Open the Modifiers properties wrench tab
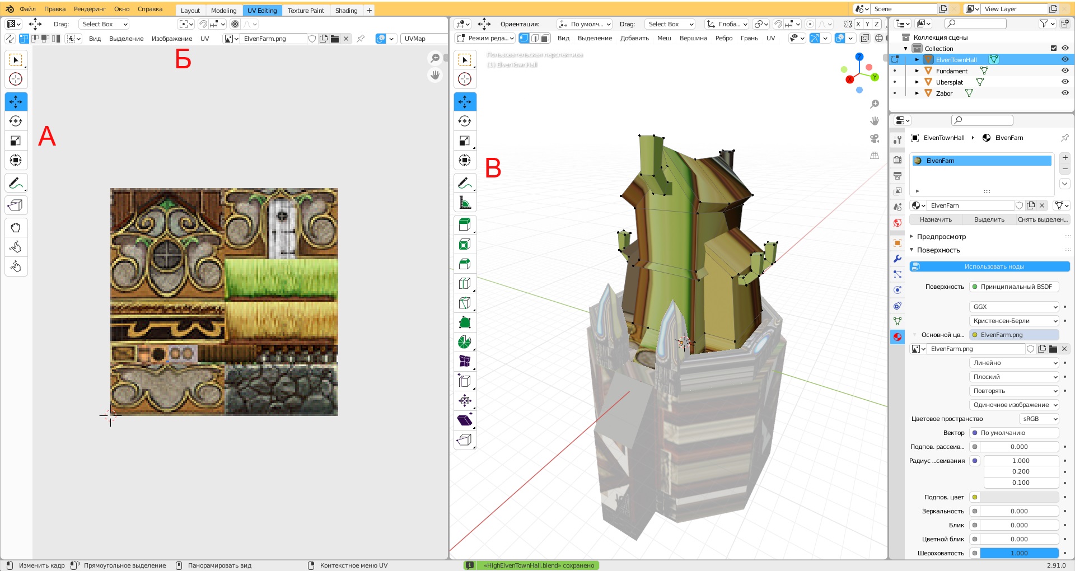Viewport: 1075px width, 571px height. pyautogui.click(x=898, y=259)
